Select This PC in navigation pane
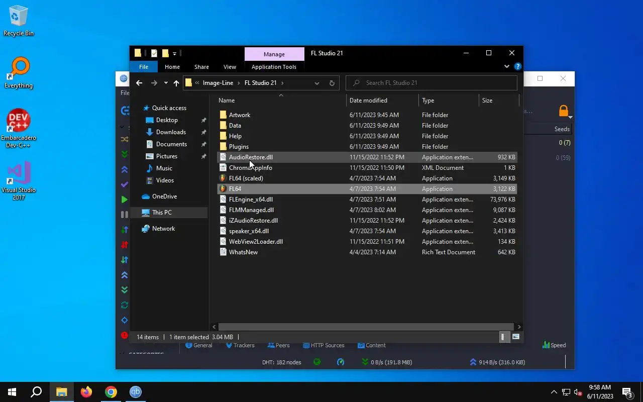The height and width of the screenshot is (402, 643). click(x=169, y=213)
